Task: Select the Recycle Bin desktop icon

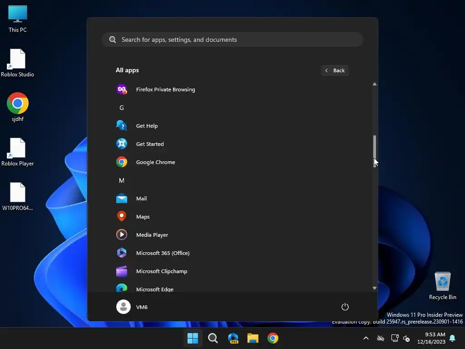Action: (x=442, y=286)
